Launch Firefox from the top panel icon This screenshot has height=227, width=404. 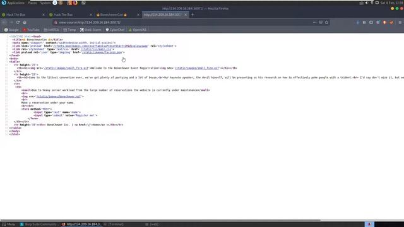[x=75, y=3]
